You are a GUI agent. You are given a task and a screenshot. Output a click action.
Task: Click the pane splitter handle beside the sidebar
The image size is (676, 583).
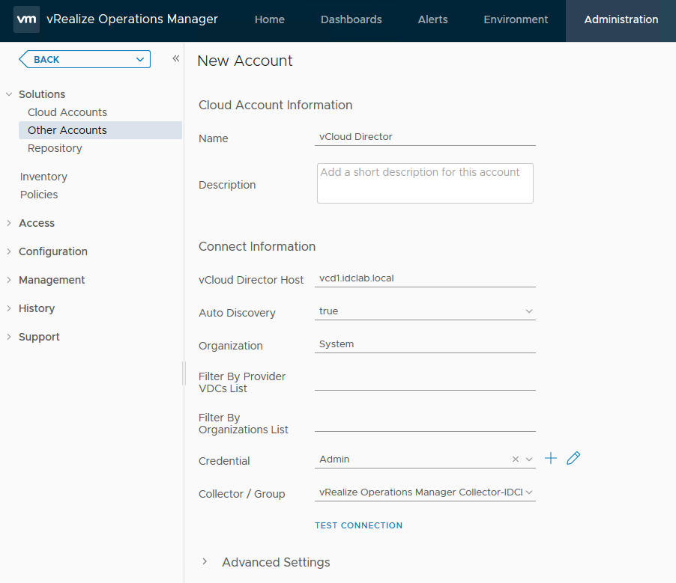coord(184,373)
